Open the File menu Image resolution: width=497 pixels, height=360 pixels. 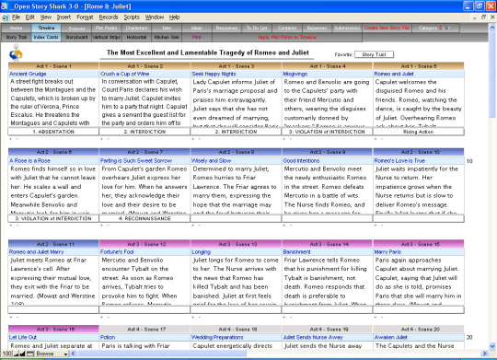click(x=17, y=17)
